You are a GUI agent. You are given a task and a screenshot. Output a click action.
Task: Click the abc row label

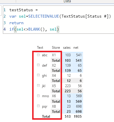click(45, 55)
